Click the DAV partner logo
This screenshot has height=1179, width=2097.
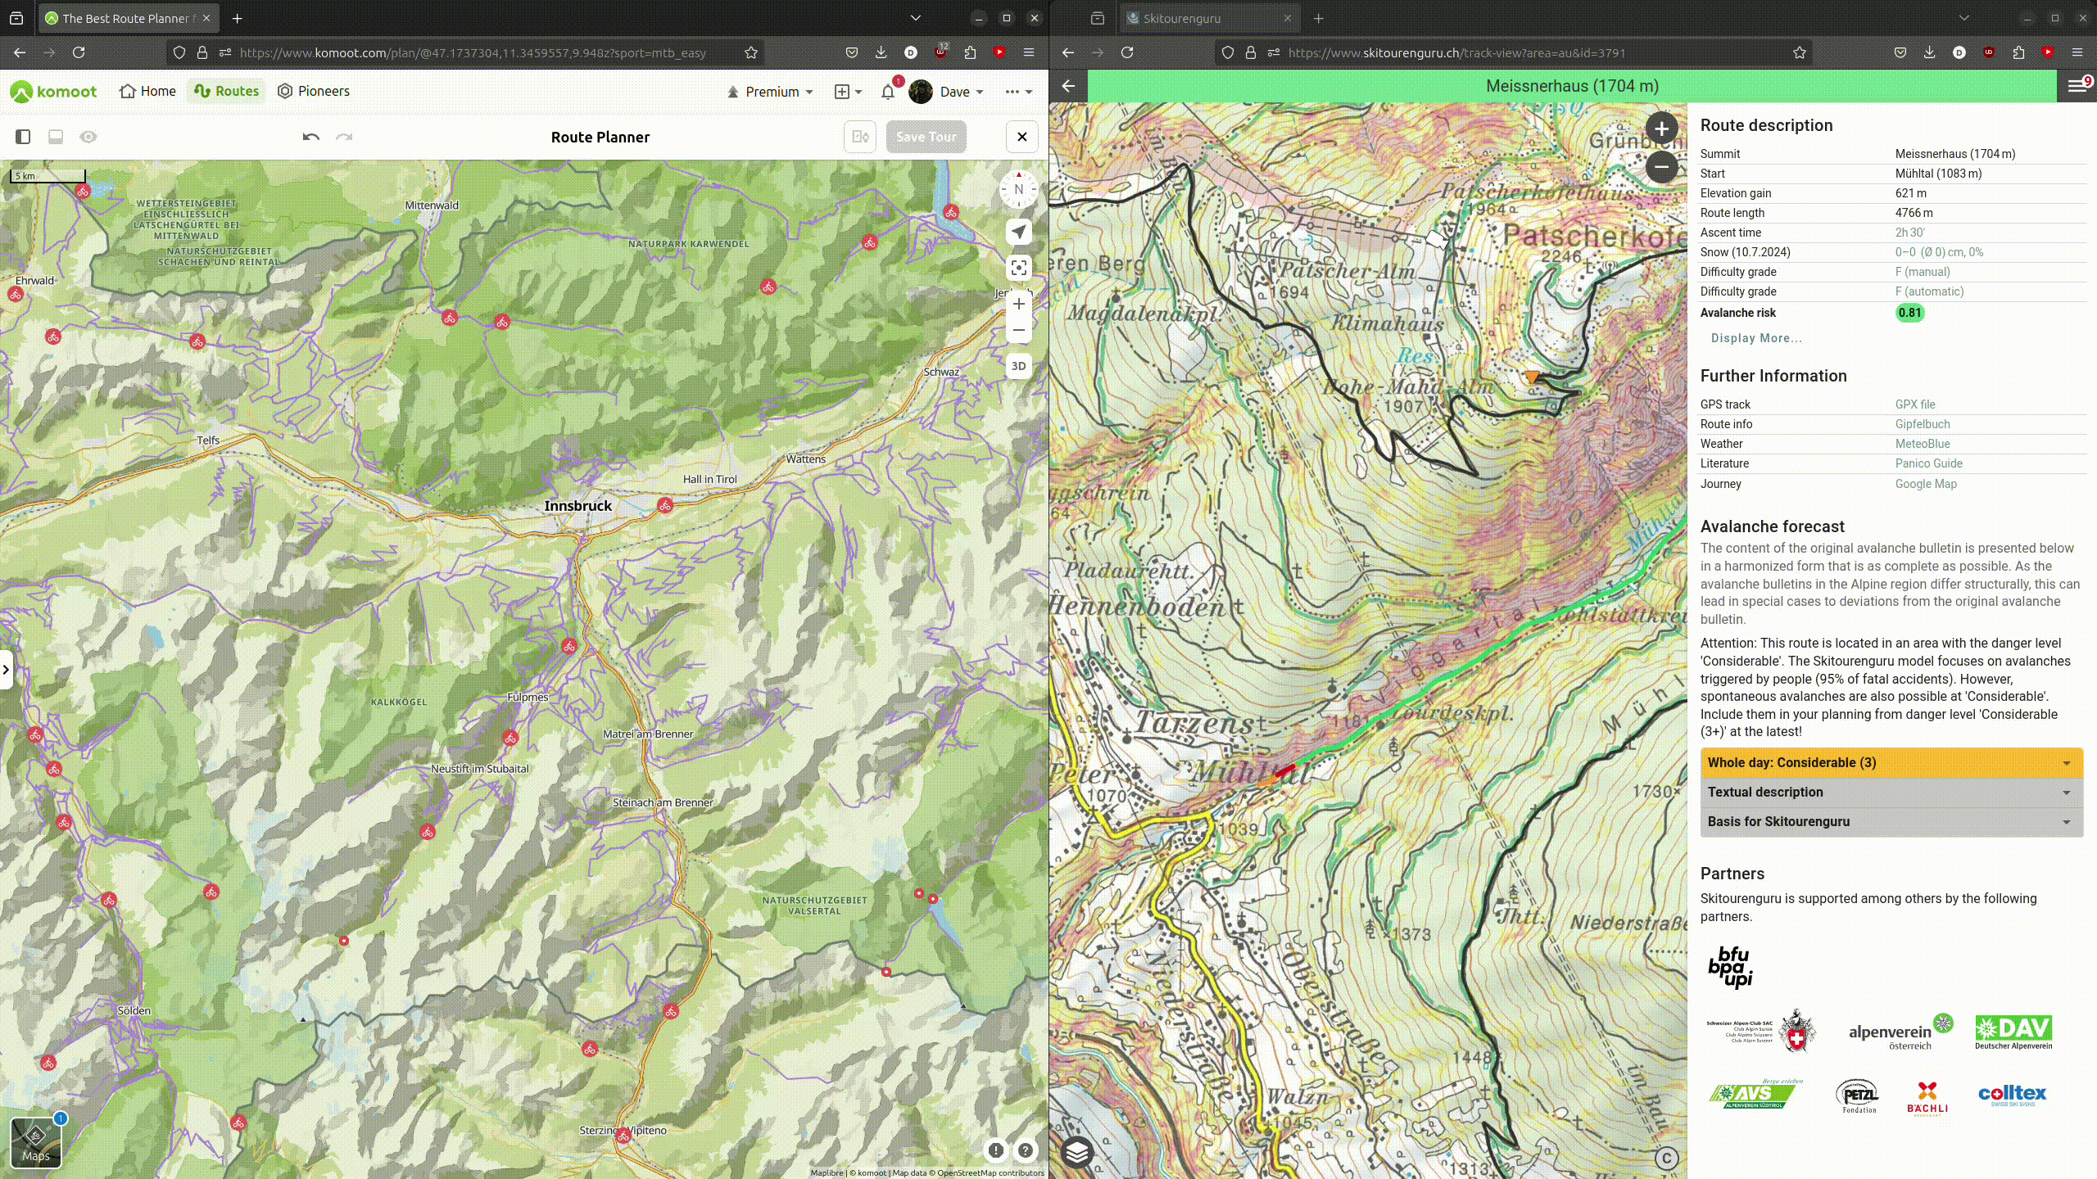[x=2013, y=1032]
